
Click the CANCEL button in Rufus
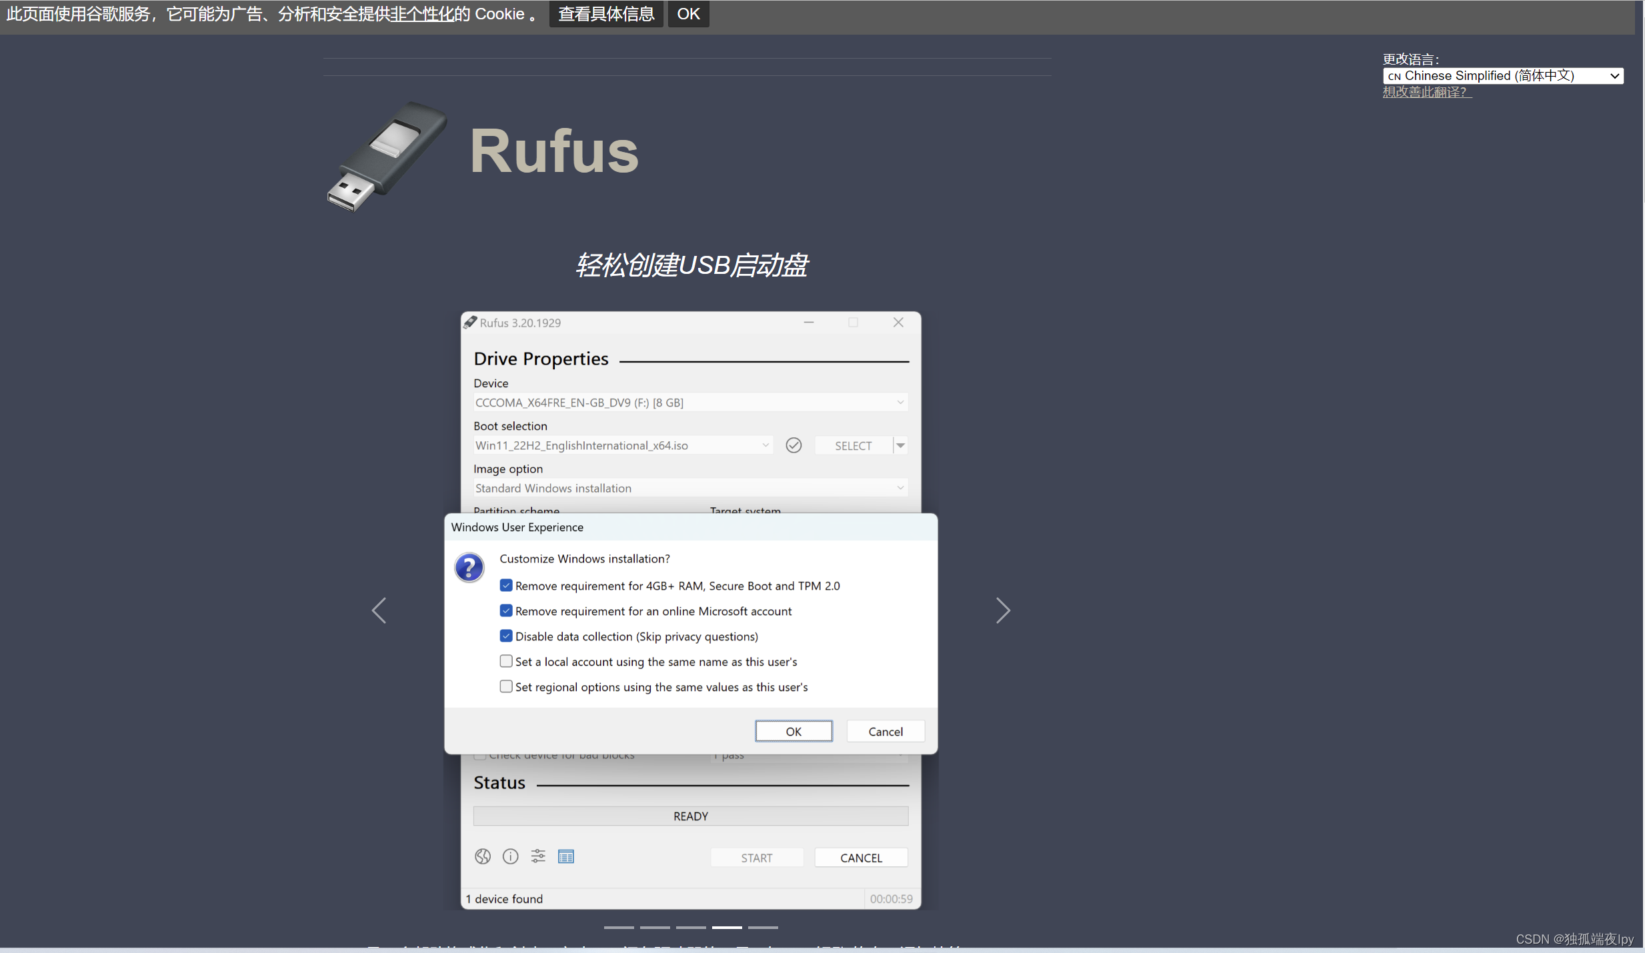tap(861, 858)
